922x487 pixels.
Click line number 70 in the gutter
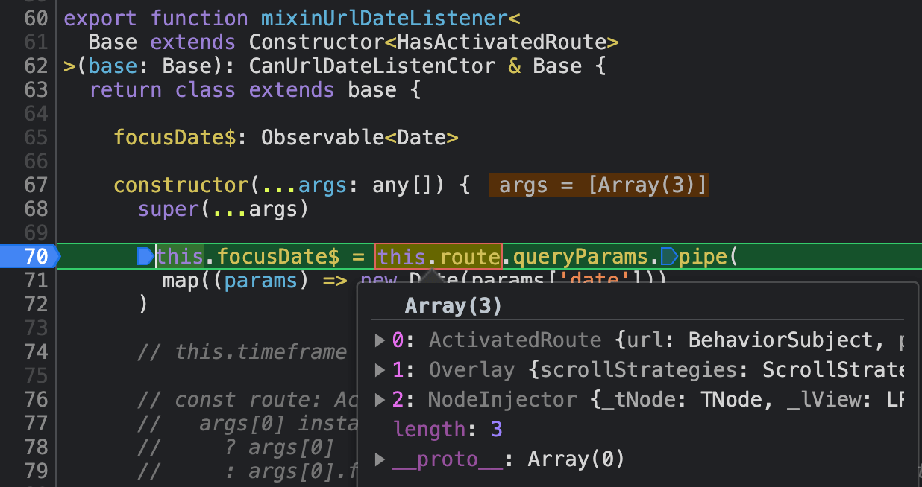34,256
